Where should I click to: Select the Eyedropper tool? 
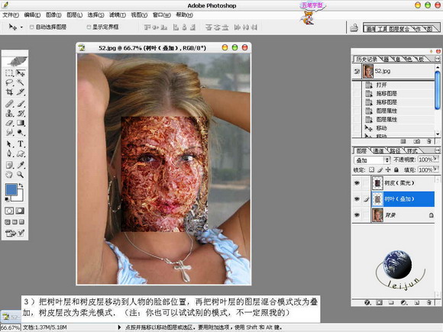21,165
